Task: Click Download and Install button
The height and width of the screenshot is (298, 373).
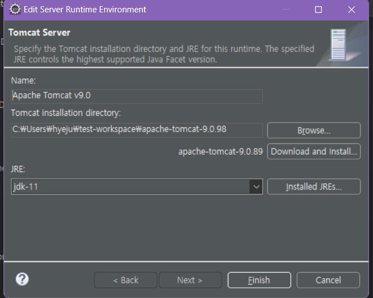Action: 314,151
